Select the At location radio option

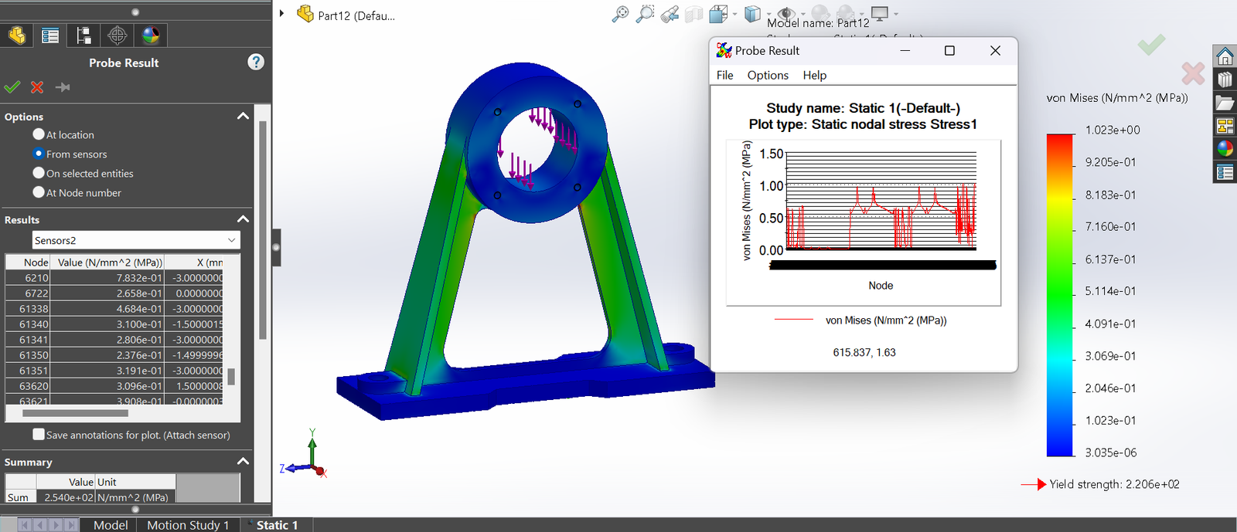click(x=39, y=134)
